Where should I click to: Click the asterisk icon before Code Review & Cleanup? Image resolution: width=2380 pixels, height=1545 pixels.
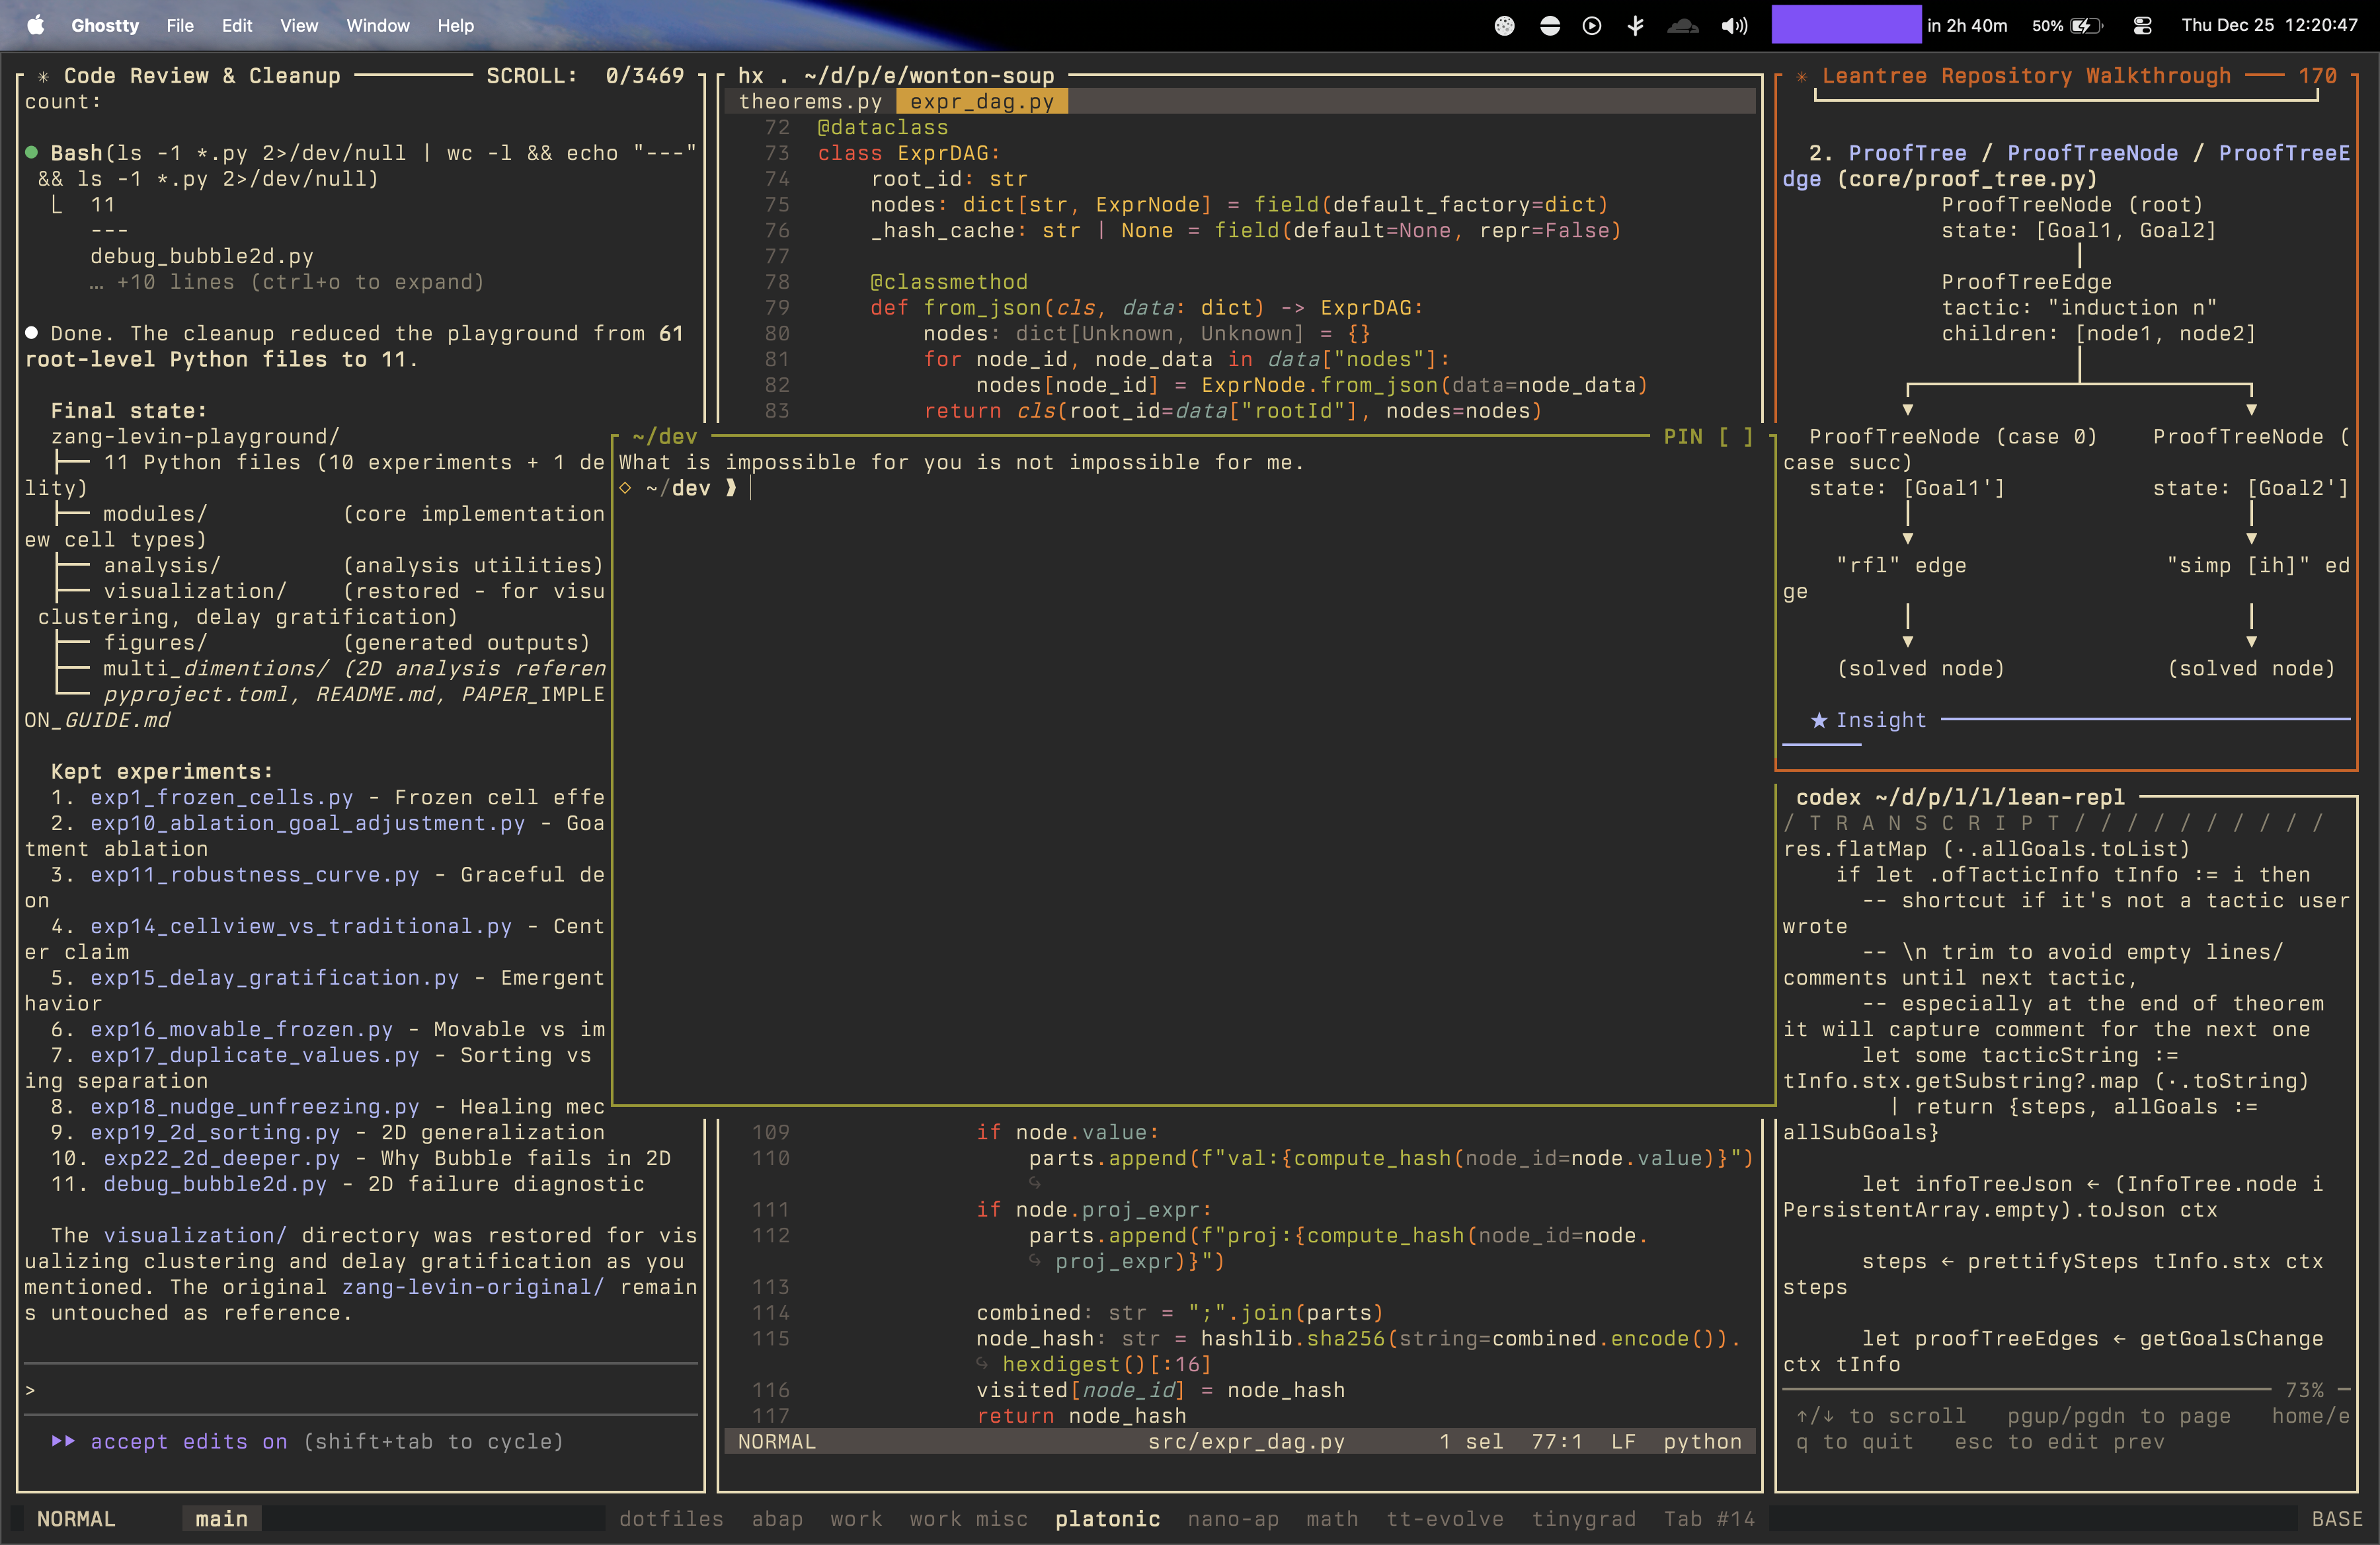coord(43,76)
